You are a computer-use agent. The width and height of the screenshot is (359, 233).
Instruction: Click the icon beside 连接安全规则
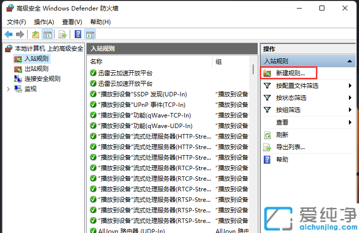click(x=18, y=79)
